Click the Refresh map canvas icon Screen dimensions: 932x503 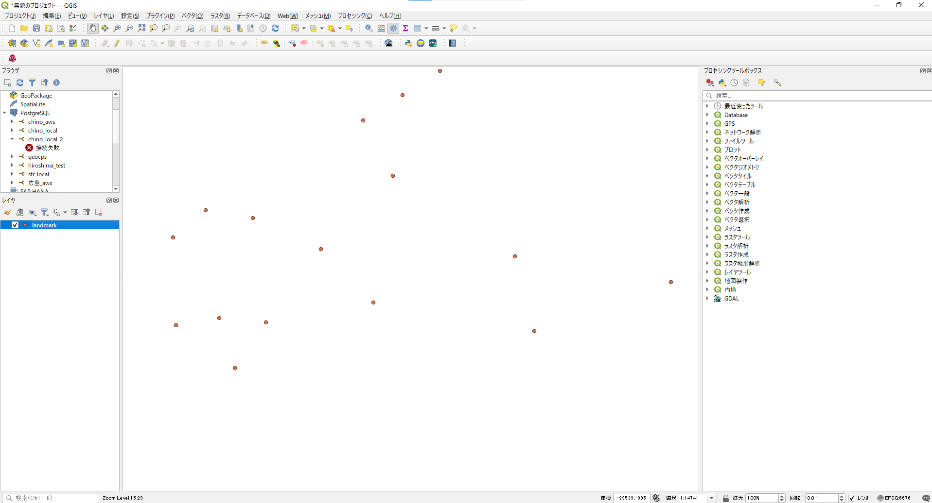275,28
